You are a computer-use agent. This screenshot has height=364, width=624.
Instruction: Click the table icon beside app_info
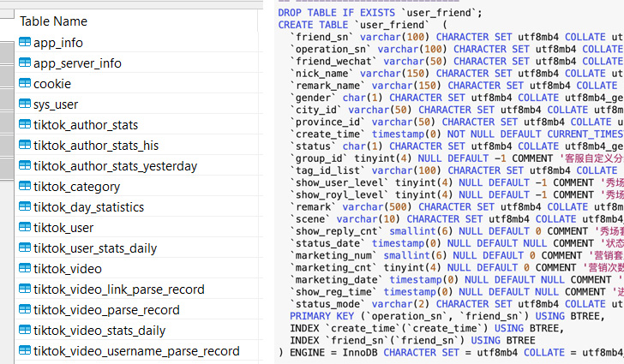pos(25,43)
